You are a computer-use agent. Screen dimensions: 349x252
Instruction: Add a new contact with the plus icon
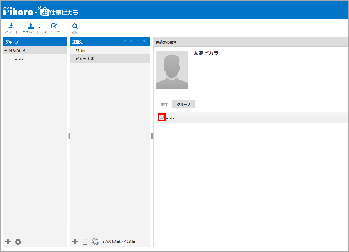click(75, 242)
